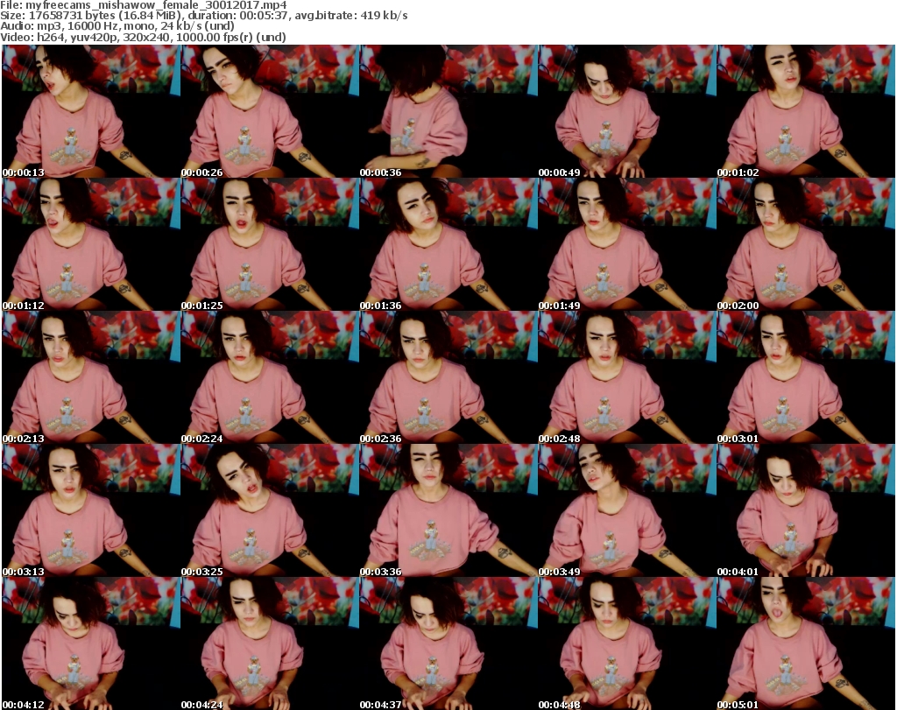Select the thumbnail frame stamped 00:05:01
The height and width of the screenshot is (710, 897).
pos(806,643)
